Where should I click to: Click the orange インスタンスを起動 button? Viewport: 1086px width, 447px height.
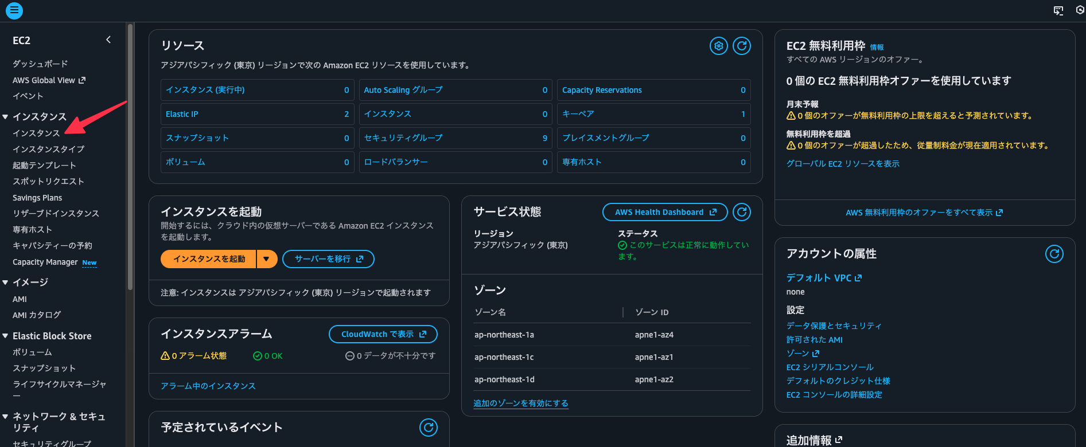tap(209, 259)
